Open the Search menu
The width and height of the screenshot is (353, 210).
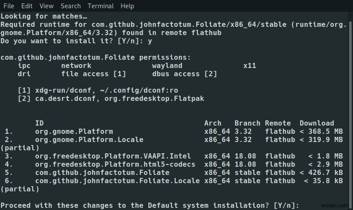click(x=70, y=6)
